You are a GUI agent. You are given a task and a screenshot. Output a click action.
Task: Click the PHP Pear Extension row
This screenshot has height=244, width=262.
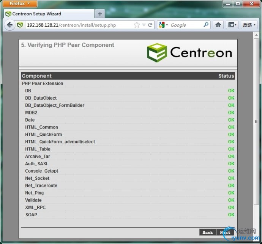pos(128,84)
